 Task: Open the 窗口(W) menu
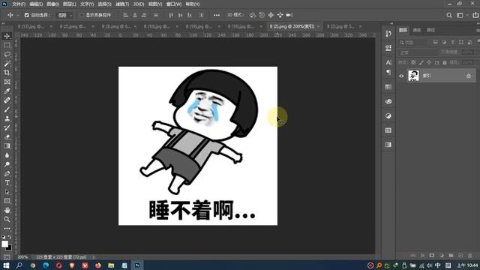174,4
